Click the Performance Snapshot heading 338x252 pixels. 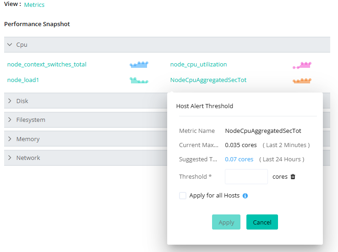37,24
